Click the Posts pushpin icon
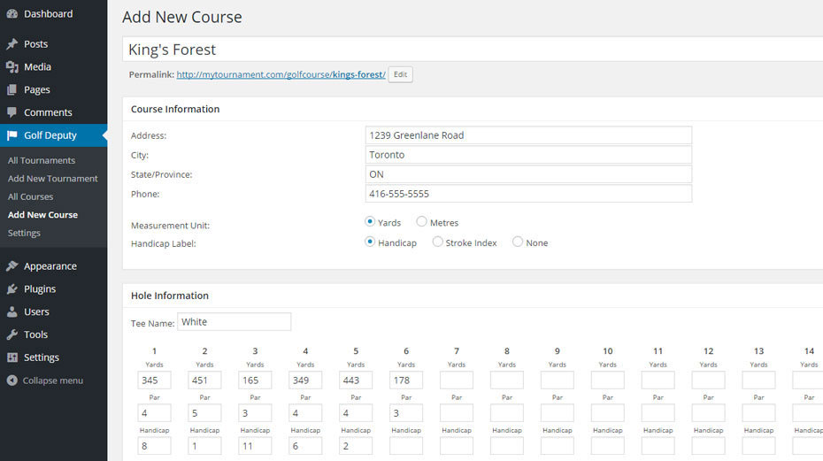The height and width of the screenshot is (461, 823). tap(12, 44)
